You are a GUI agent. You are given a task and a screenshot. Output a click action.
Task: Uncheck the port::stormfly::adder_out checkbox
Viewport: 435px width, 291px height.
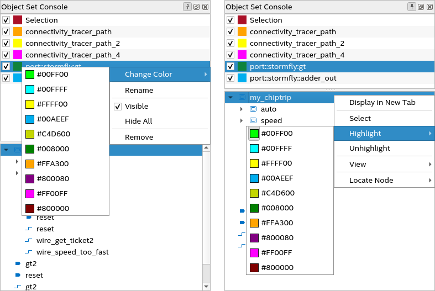tap(230, 78)
